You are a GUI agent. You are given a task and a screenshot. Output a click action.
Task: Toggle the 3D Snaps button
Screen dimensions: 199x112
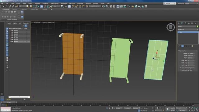pos(73,6)
